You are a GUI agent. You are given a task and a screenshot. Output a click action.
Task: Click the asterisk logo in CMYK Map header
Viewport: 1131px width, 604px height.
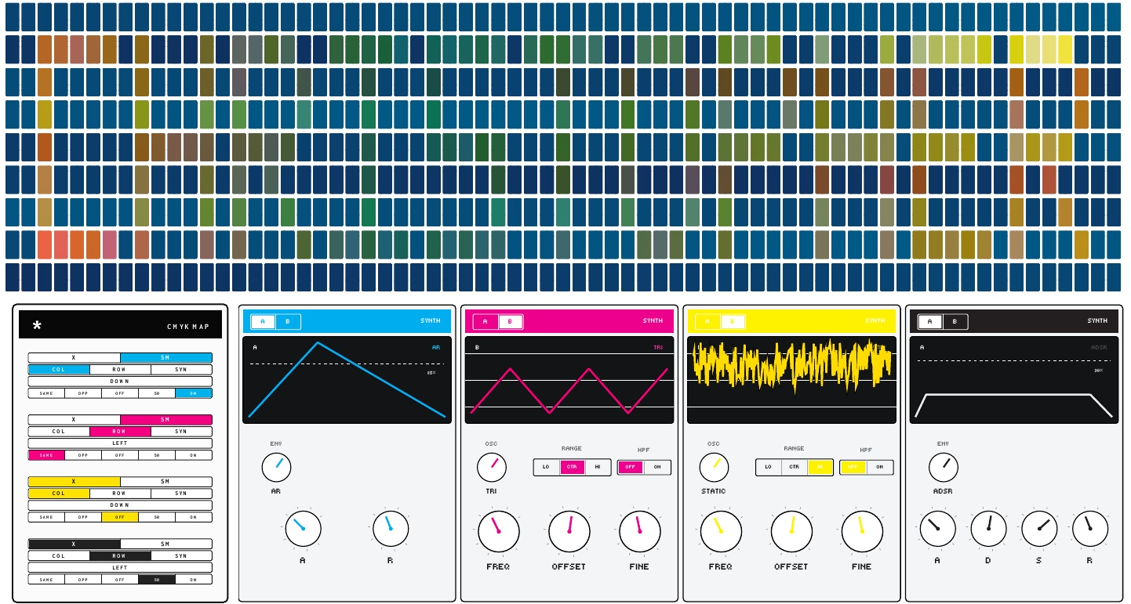coord(37,326)
